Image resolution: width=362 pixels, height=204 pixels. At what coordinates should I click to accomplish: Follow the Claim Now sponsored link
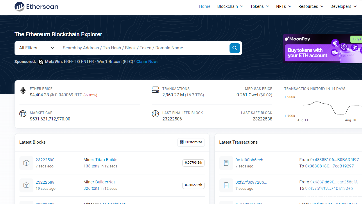click(x=147, y=62)
